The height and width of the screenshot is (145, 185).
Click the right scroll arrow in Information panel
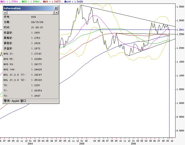(56, 13)
